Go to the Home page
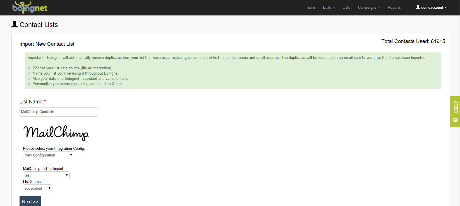460x206 pixels. 310,8
